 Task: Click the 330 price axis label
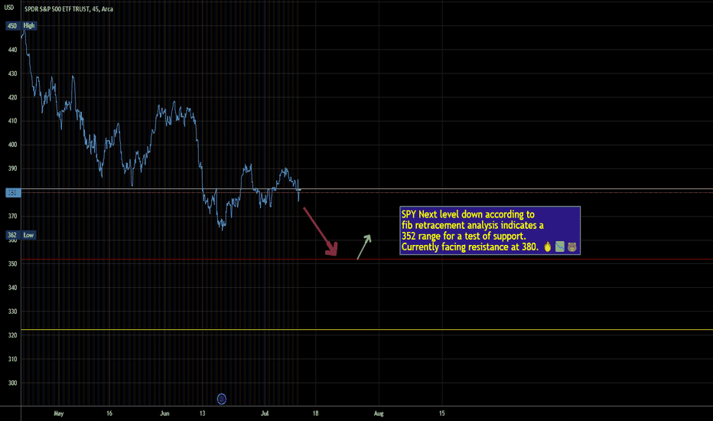coord(12,312)
